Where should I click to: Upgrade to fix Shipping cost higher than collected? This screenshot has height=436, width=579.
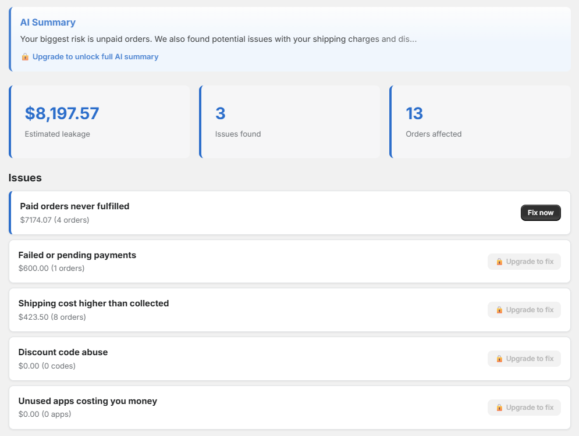[x=524, y=310]
